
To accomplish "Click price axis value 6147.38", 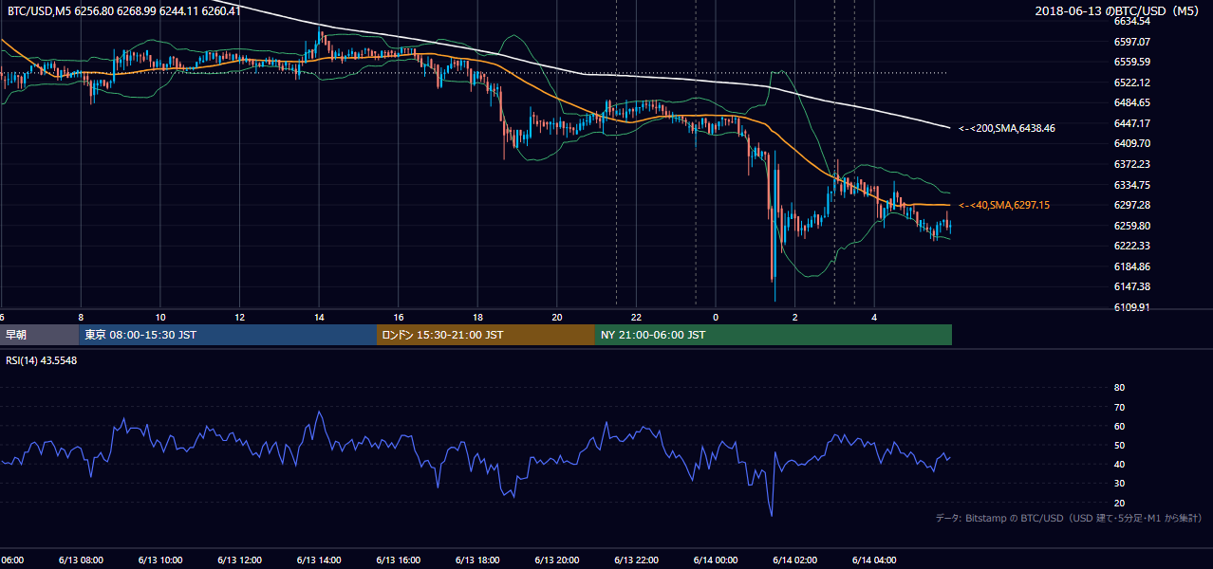I will tap(1131, 286).
